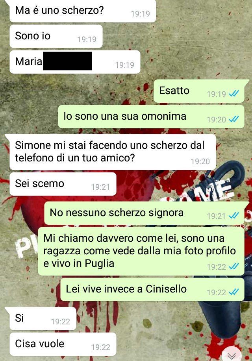Tap blue double check on omonima message
Screen dimensions: 252x361
tap(234, 119)
